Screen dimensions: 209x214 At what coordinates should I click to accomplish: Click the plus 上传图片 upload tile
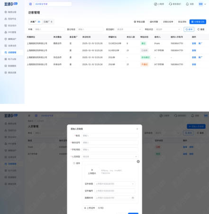92,172
